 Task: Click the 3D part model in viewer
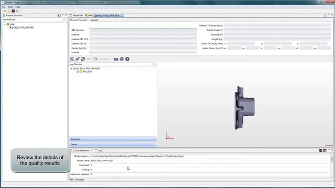pos(244,108)
